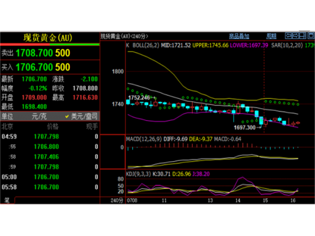Click the maximize chart window icon

(311, 36)
